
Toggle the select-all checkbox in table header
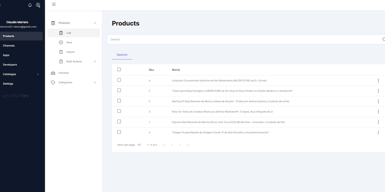click(x=119, y=69)
